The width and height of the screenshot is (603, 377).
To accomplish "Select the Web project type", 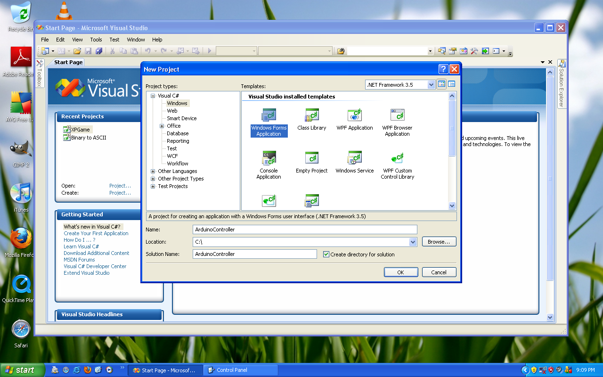I will point(172,111).
